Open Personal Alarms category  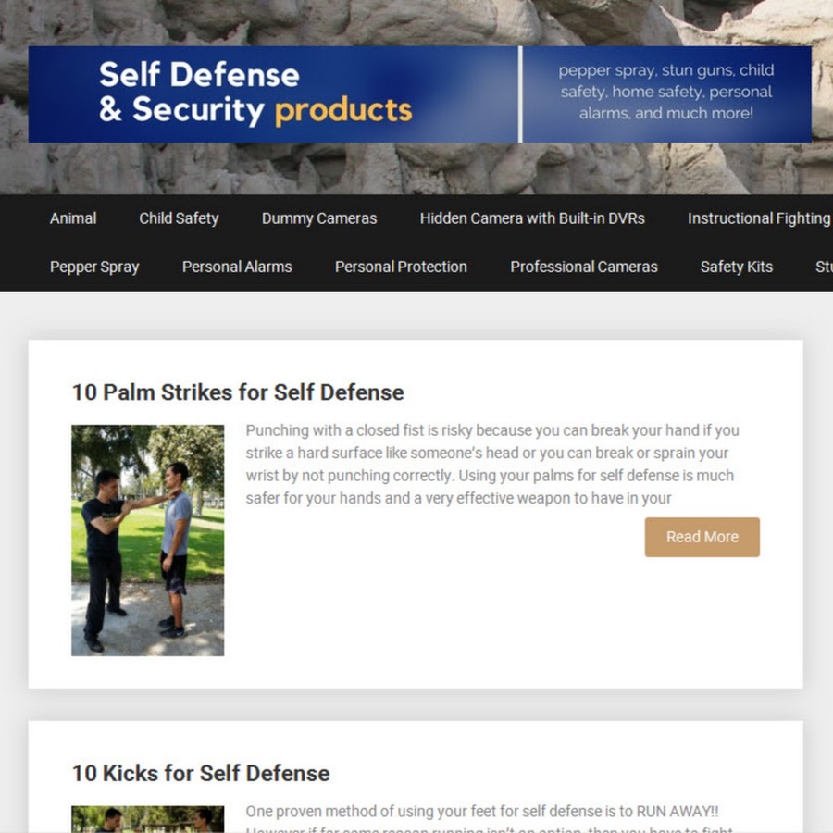pos(237,267)
